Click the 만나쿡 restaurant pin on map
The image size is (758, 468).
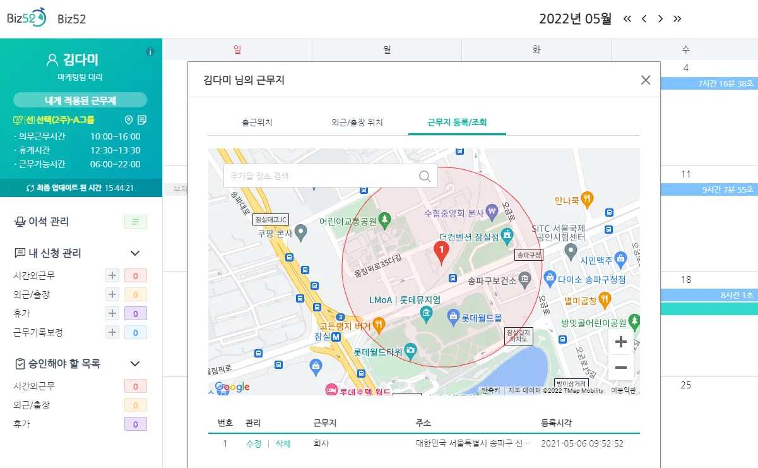587,200
